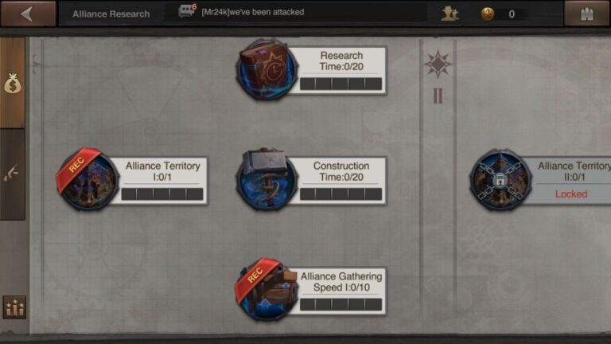Click the Construction Time progress bar
Viewport: 611px width, 344px height.
(341, 193)
